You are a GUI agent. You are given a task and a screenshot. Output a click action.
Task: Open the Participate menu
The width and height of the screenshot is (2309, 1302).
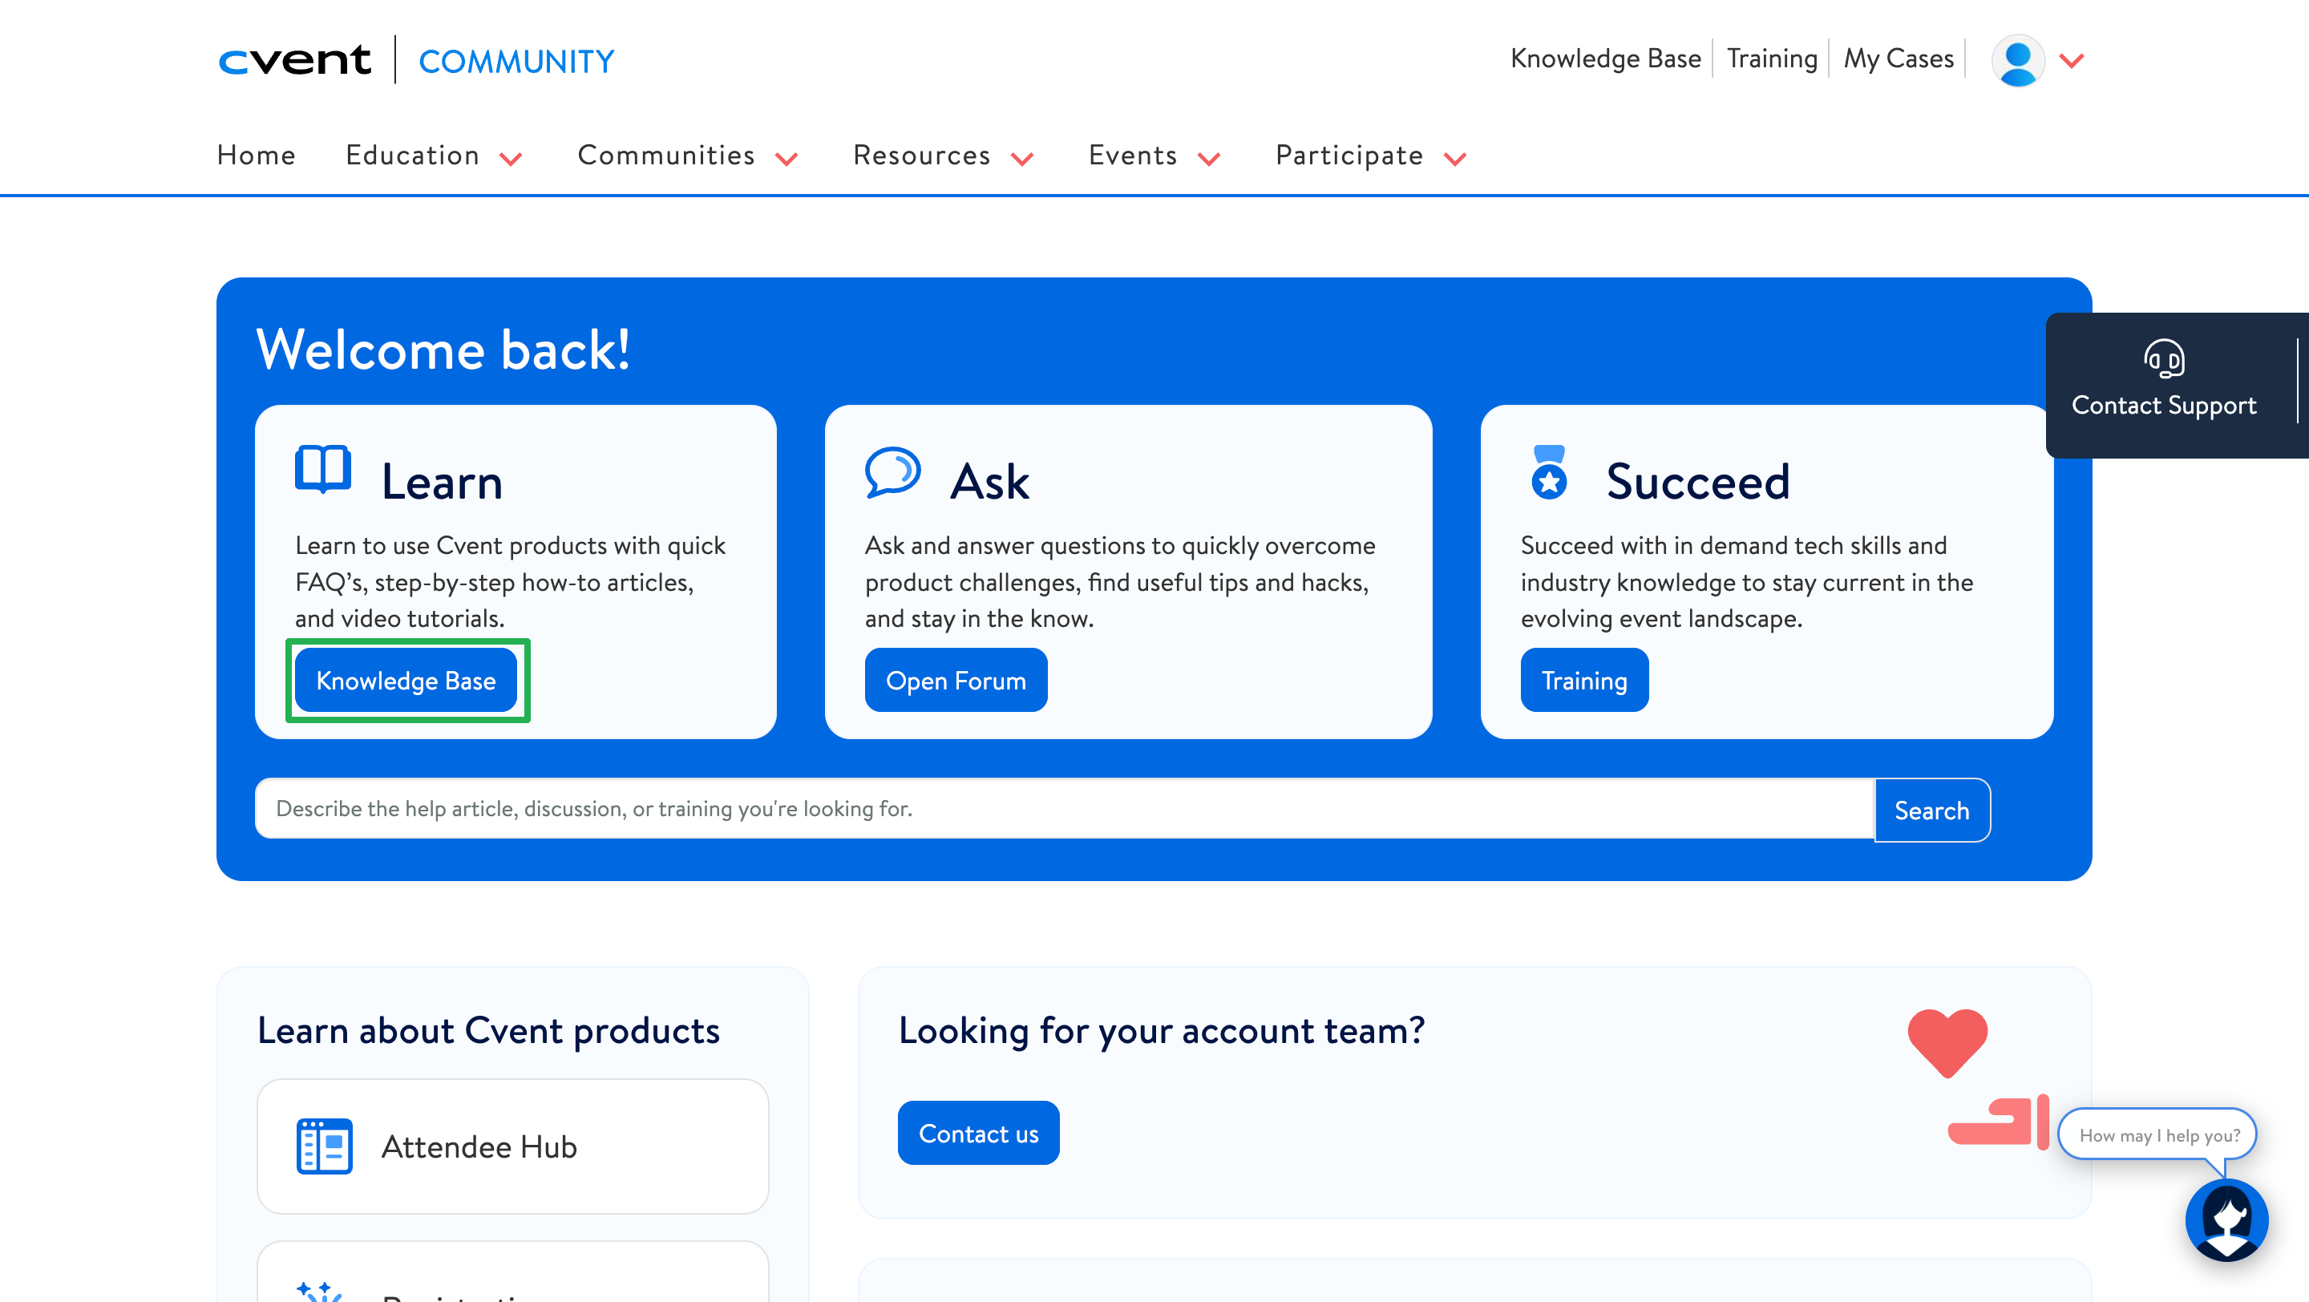1349,155
